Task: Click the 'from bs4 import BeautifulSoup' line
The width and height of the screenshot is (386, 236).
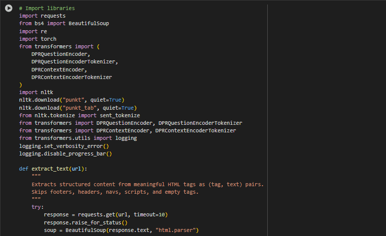Action: click(x=64, y=23)
